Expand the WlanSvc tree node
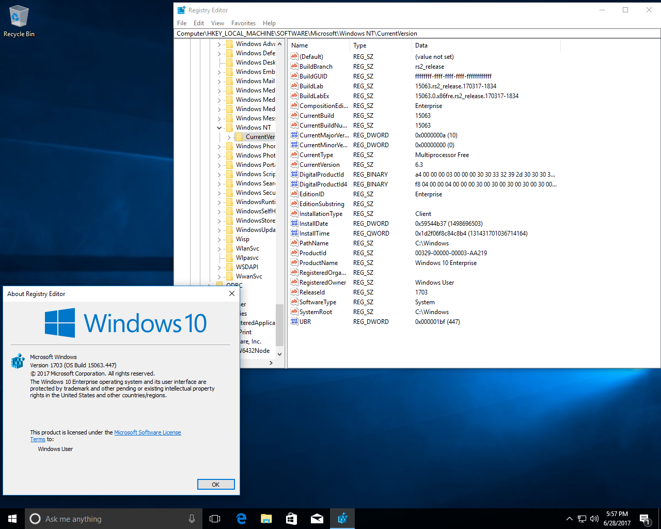661x529 pixels. pos(219,248)
